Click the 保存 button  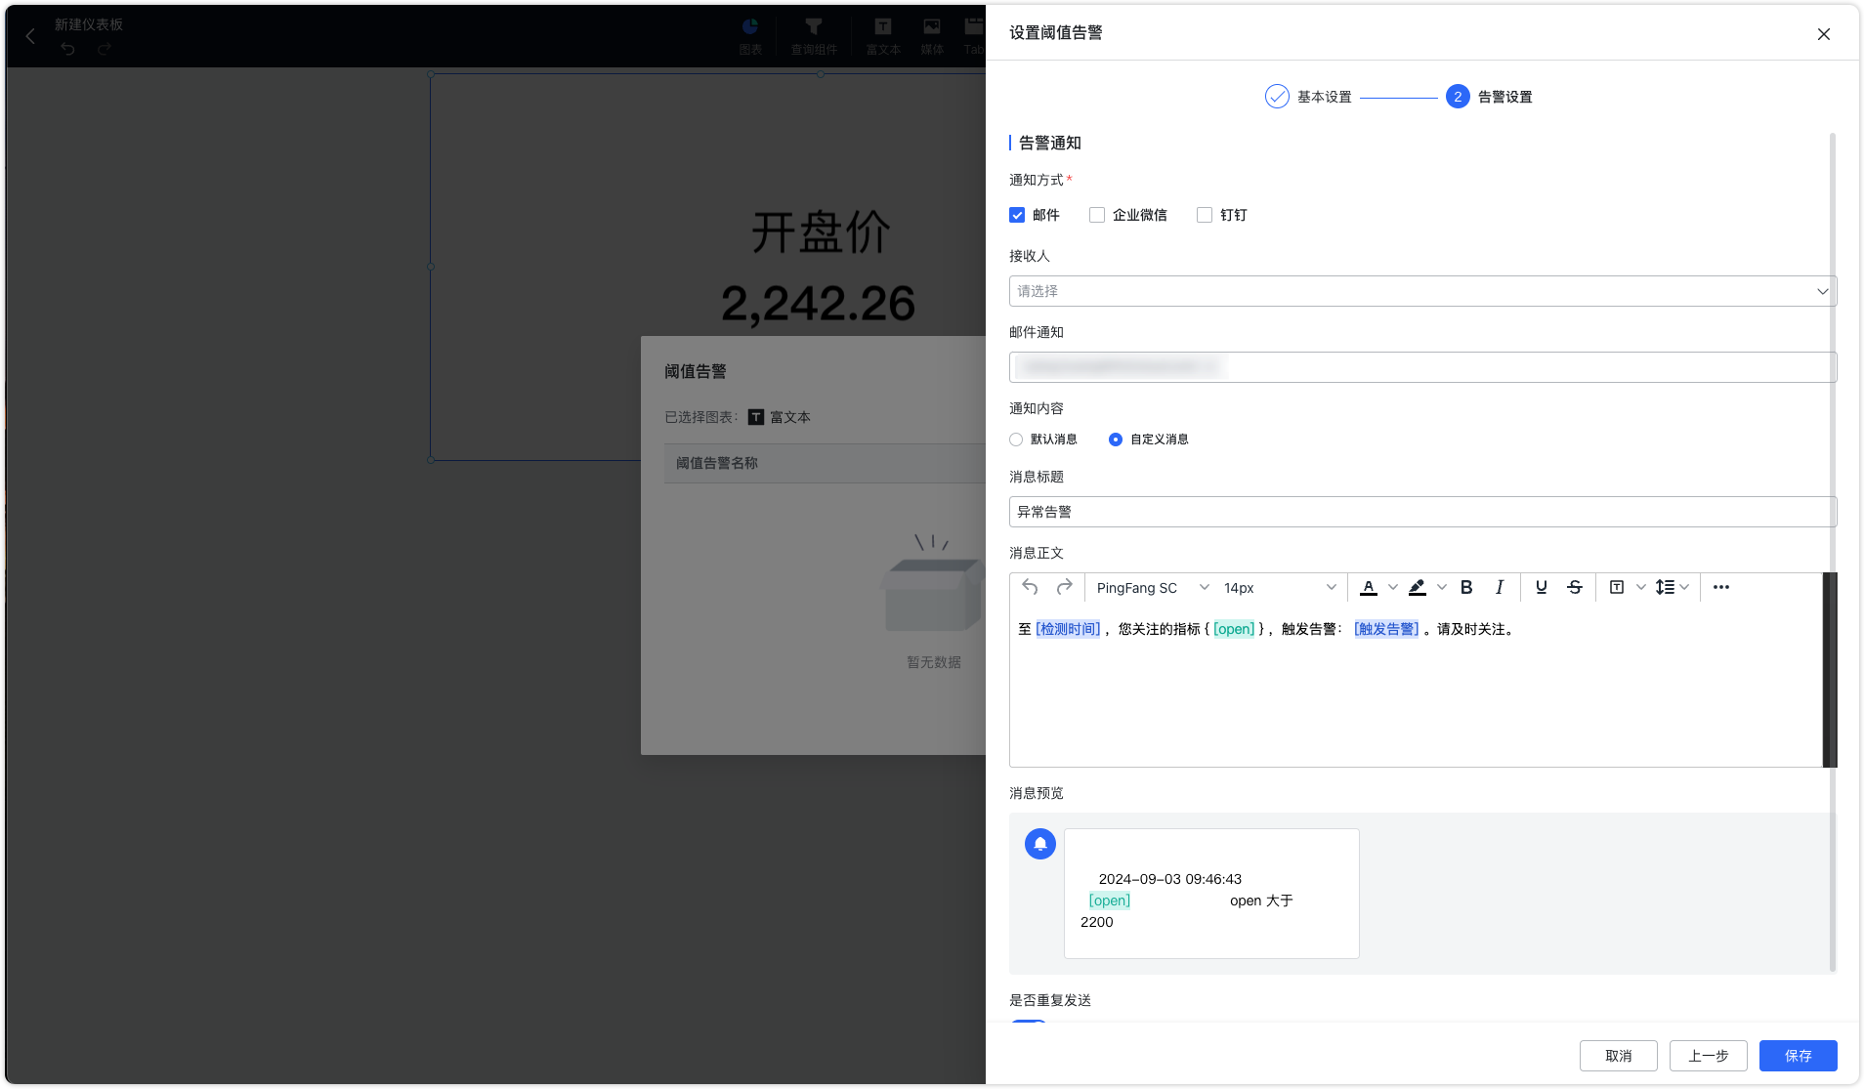(1798, 1056)
